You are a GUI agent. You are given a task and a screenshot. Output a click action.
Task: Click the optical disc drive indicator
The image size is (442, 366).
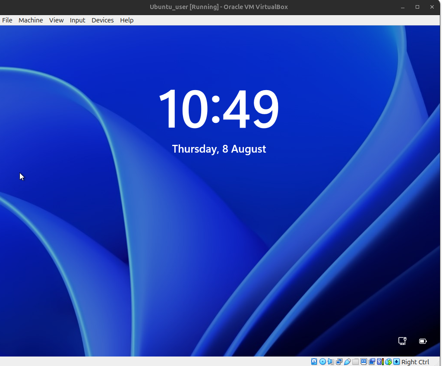(x=322, y=362)
